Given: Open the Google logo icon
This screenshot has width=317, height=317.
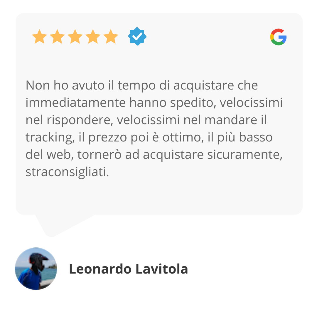Looking at the screenshot, I should pyautogui.click(x=278, y=37).
